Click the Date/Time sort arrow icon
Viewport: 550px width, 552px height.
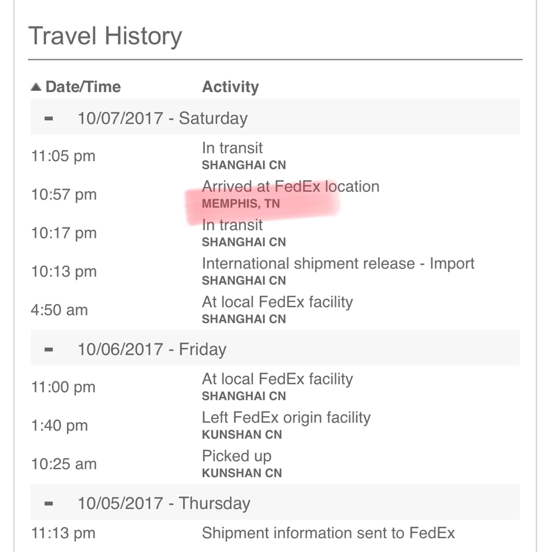(36, 87)
